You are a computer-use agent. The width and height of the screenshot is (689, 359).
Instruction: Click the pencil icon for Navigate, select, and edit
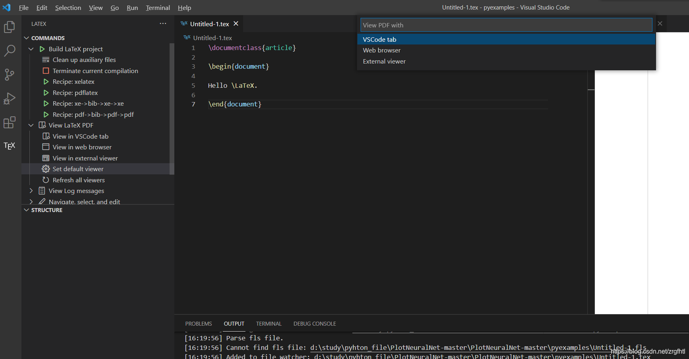[42, 201]
